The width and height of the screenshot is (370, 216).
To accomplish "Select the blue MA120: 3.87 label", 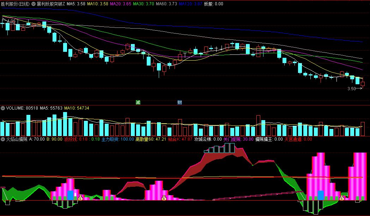I will pyautogui.click(x=190, y=4).
